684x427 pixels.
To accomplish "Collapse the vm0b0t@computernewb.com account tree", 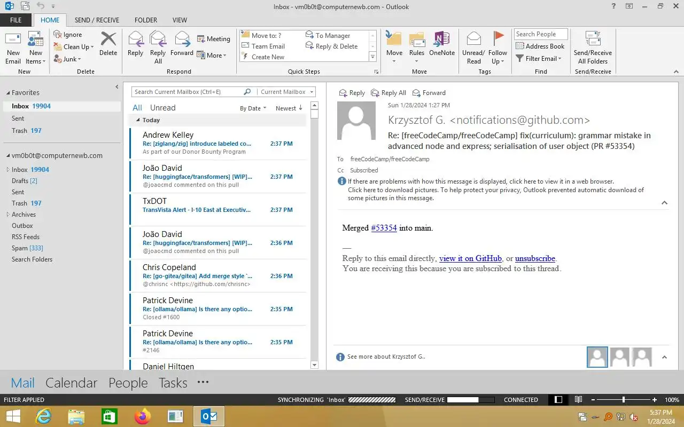I will (x=7, y=156).
